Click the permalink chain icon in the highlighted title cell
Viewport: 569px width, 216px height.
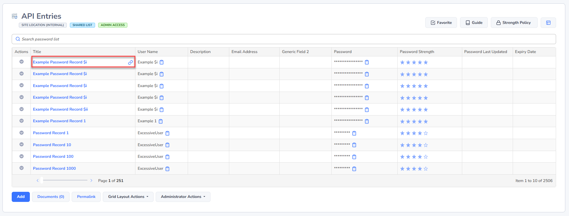click(130, 62)
